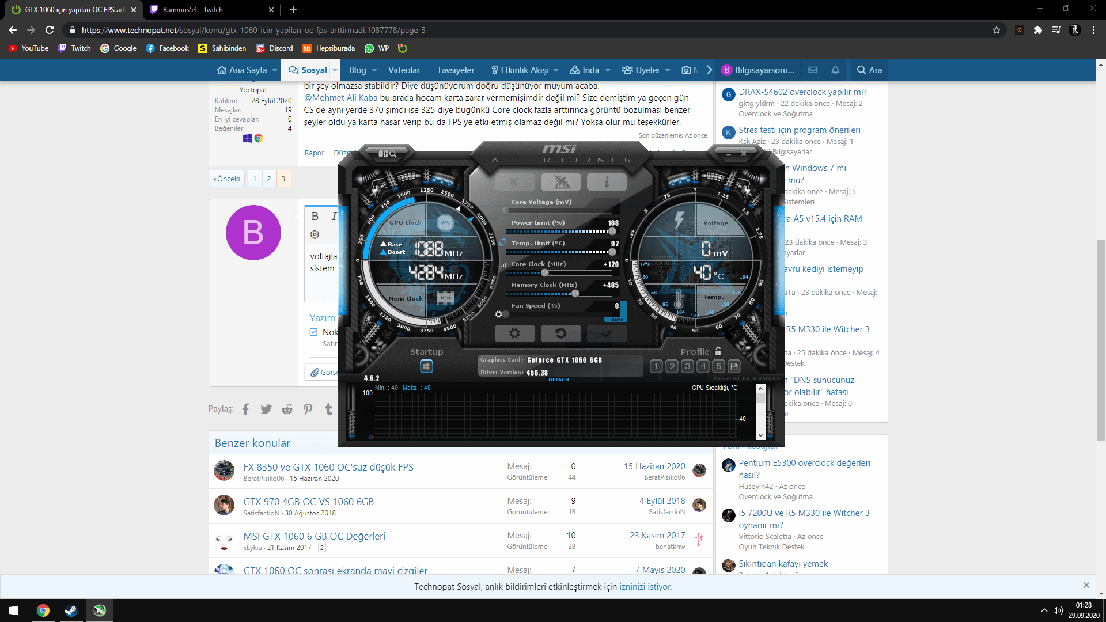
Task: Expand the Blog menu dropdown arrow
Action: click(x=374, y=70)
